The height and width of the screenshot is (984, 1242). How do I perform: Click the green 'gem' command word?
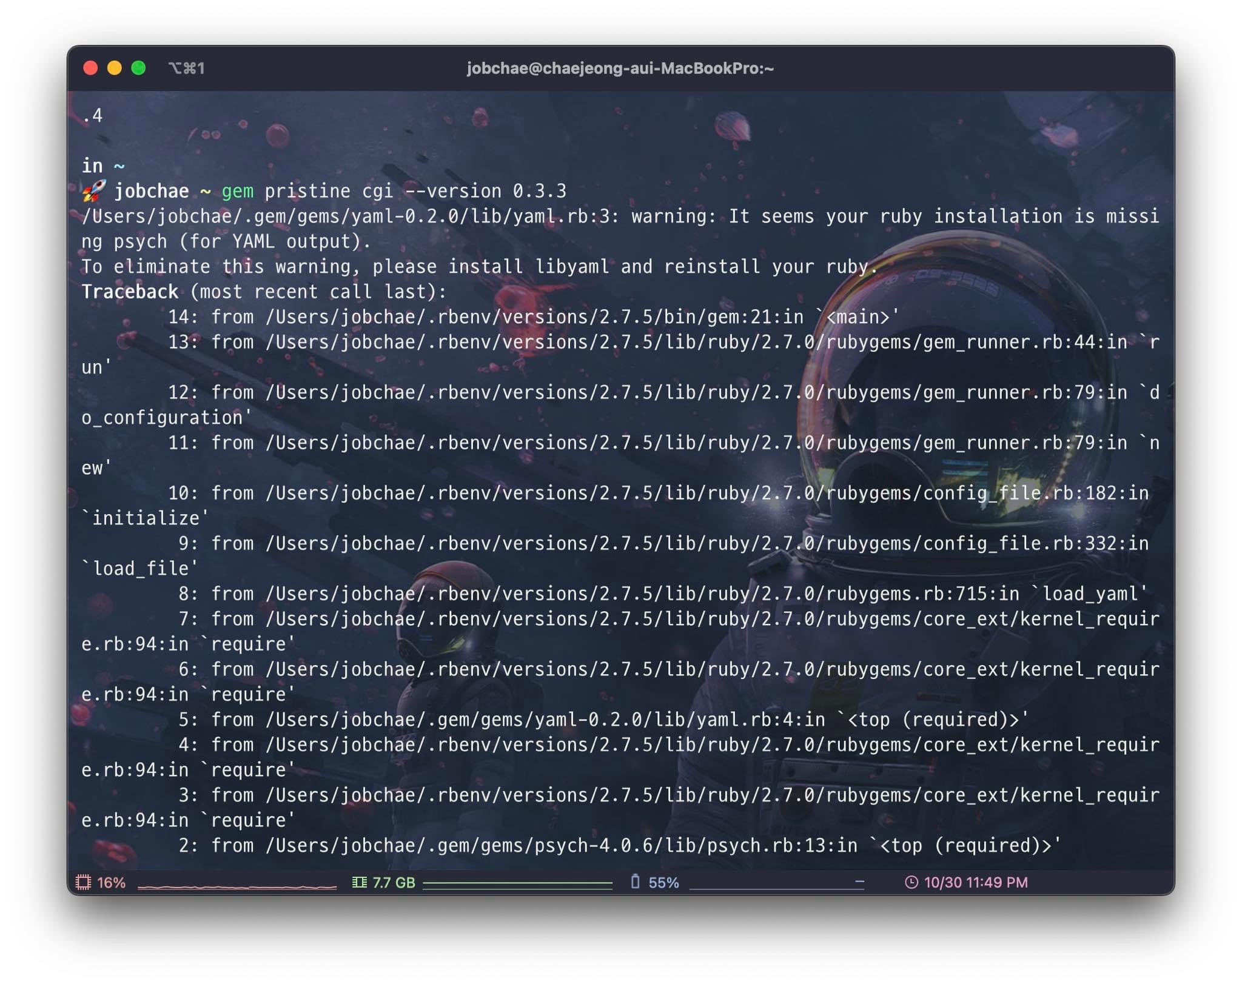point(237,191)
